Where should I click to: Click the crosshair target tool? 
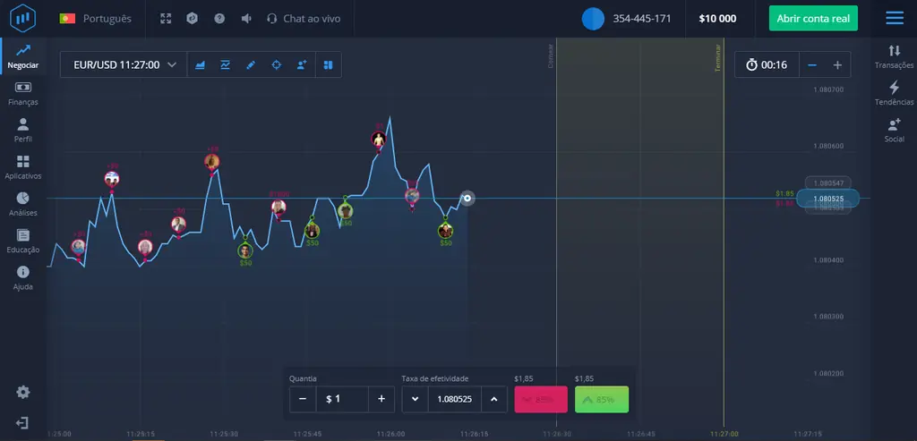tap(277, 64)
